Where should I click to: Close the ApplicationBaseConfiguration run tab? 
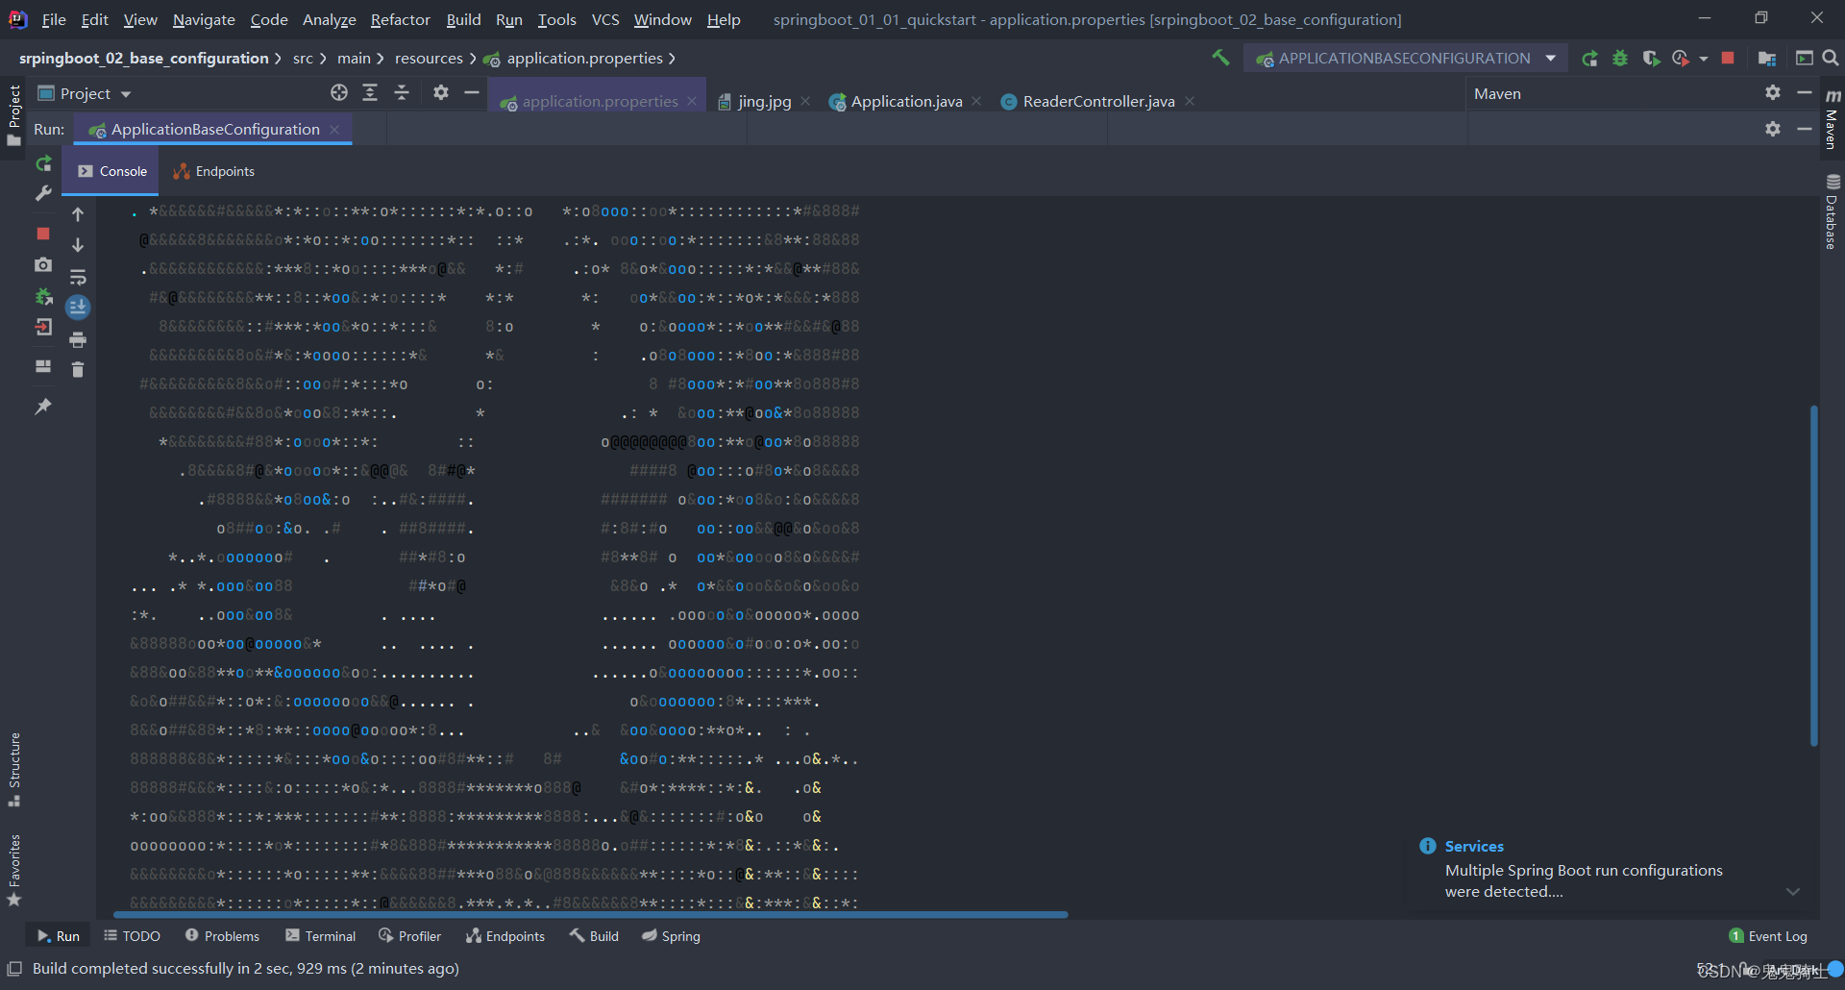tap(334, 130)
